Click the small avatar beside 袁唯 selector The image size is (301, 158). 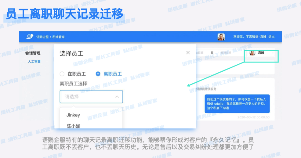252,53
